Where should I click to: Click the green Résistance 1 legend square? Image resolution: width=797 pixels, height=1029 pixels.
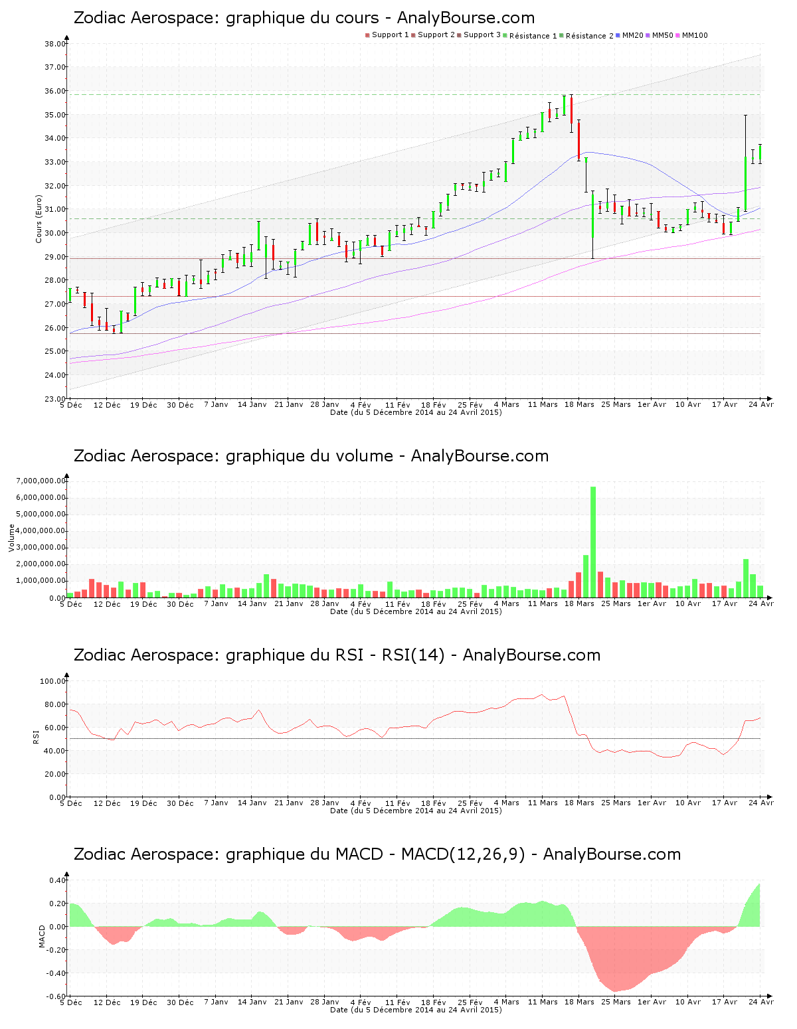(x=505, y=35)
